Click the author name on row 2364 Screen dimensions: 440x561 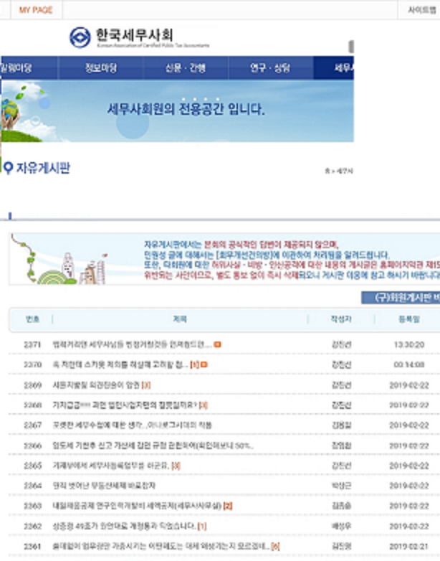coord(341,486)
